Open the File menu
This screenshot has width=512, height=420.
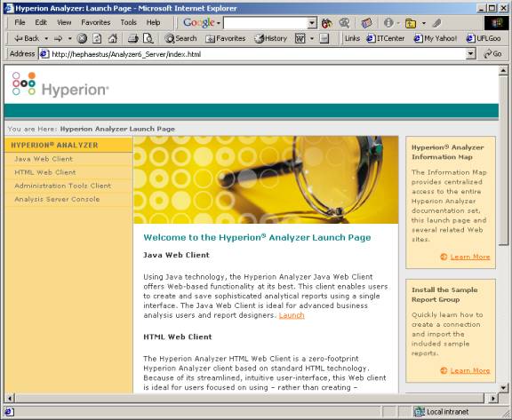[20, 22]
